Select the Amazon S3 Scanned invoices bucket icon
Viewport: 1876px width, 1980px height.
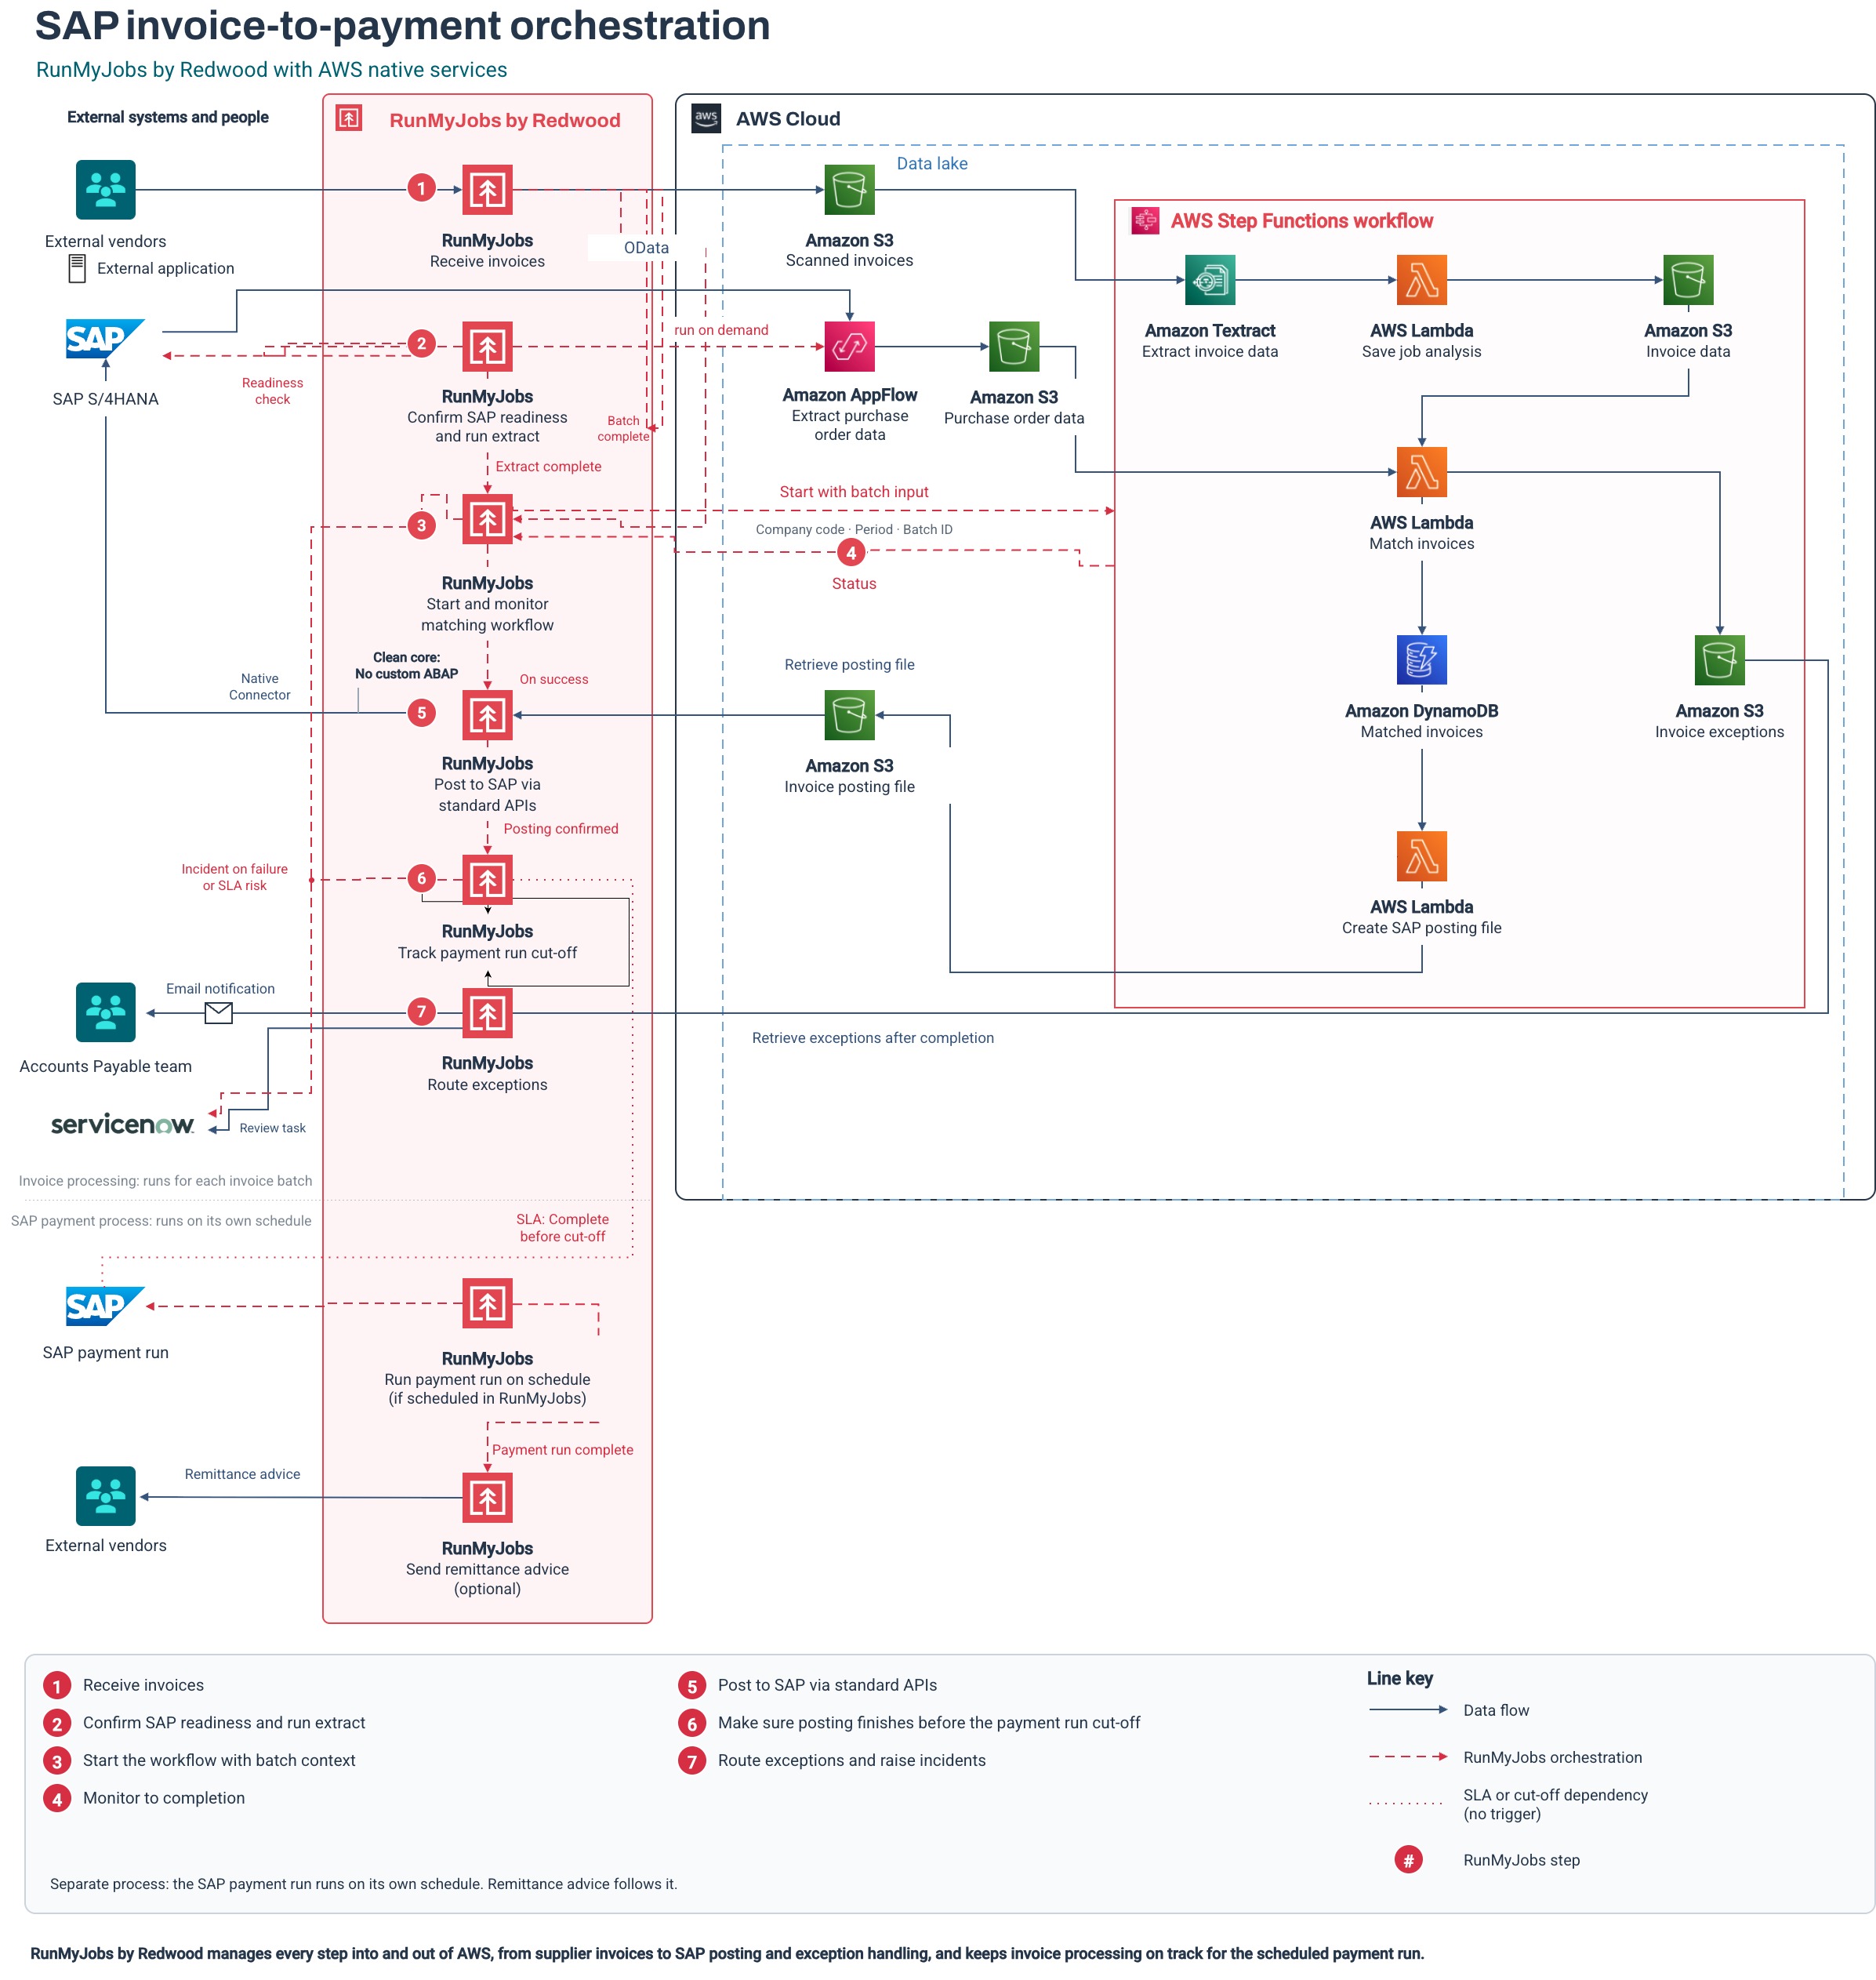[849, 189]
